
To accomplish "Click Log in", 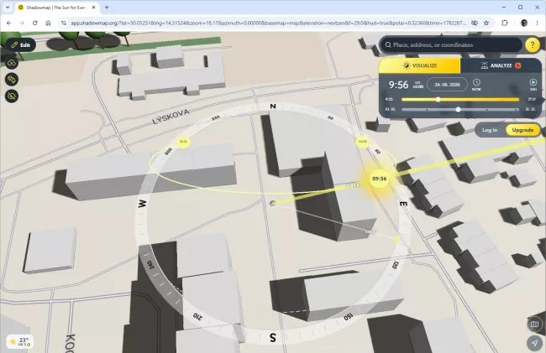I will 490,130.
